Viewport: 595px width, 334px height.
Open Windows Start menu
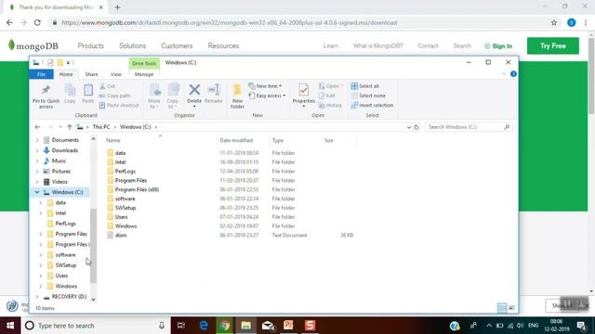coord(10,326)
